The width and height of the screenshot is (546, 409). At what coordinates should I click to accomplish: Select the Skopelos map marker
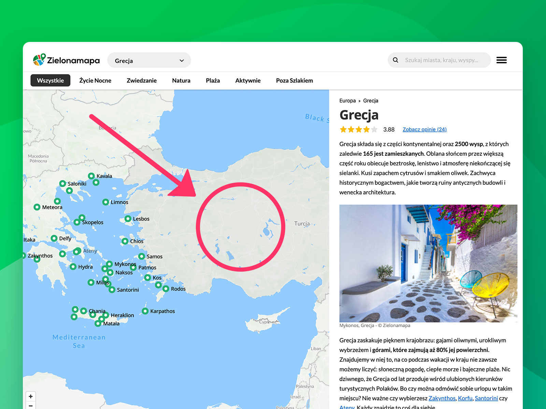coord(77,222)
